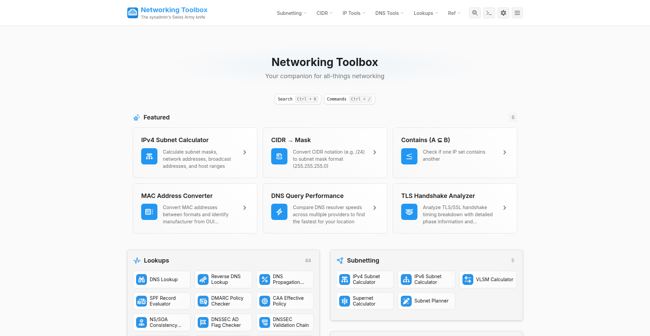Viewport: 650px width, 336px height.
Task: Click the CAA Effective Policy icon
Action: 265,301
